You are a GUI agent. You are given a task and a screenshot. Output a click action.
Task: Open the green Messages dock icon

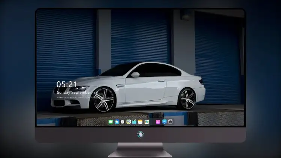click(111, 122)
